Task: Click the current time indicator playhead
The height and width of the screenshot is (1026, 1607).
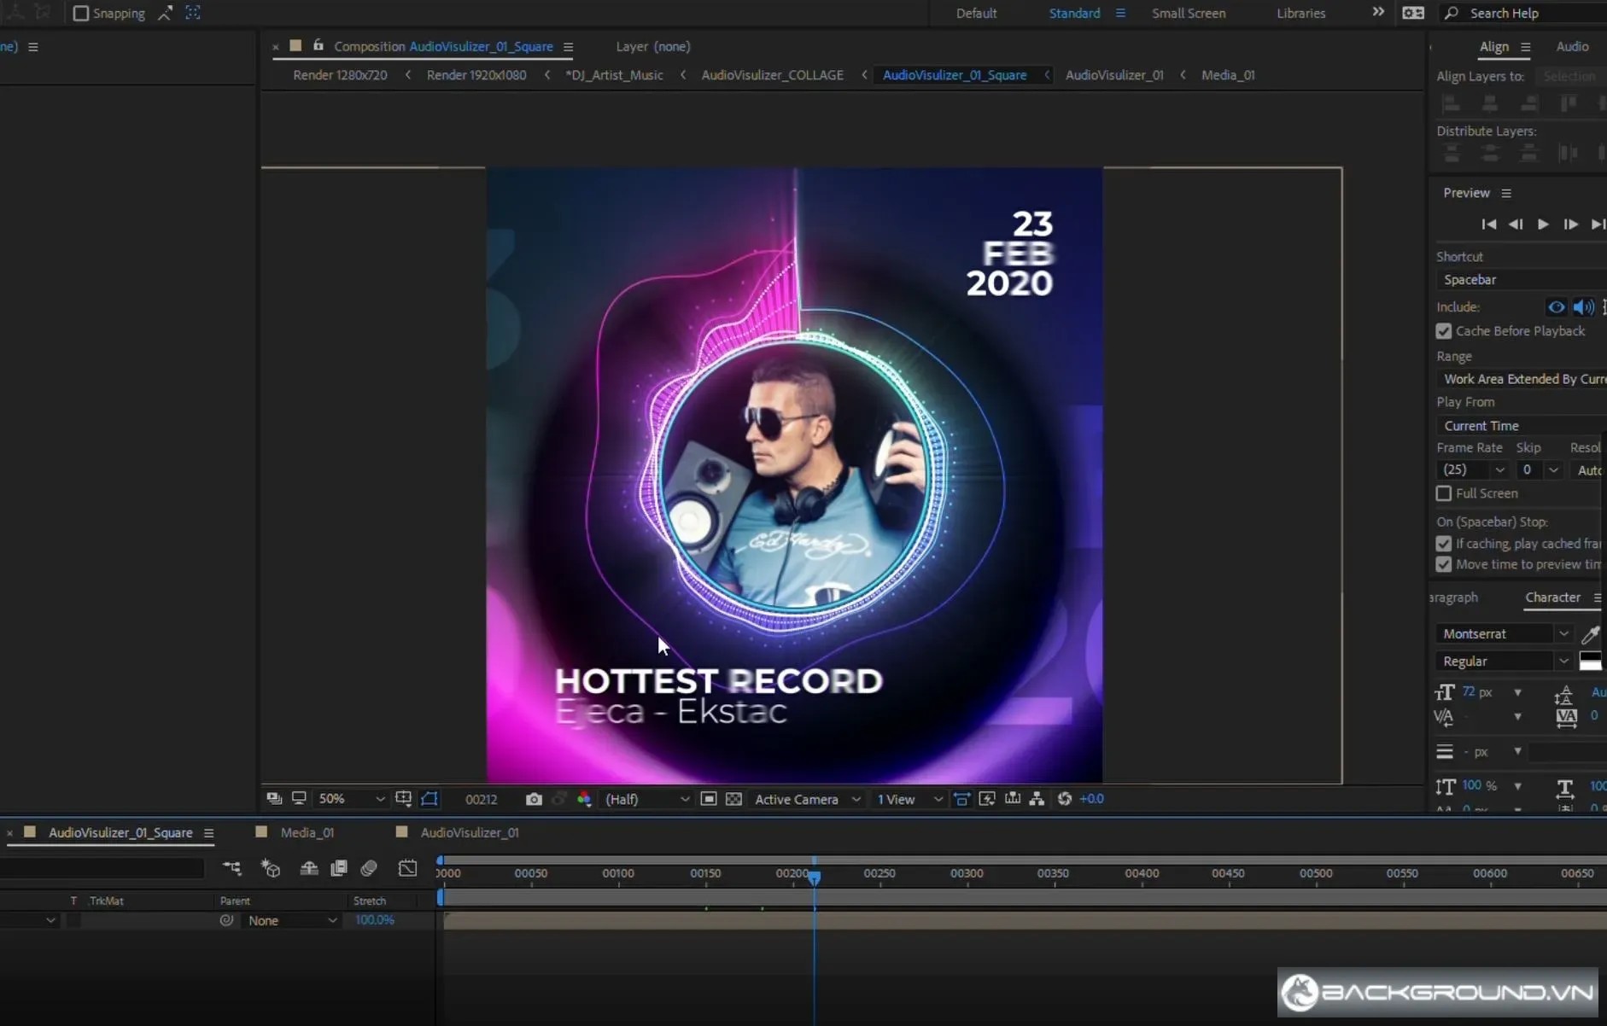Action: pos(815,877)
